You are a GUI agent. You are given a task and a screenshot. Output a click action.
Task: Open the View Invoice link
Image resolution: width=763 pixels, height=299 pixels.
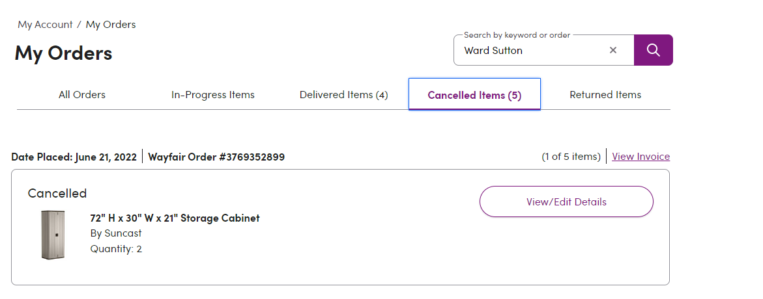[x=641, y=156]
